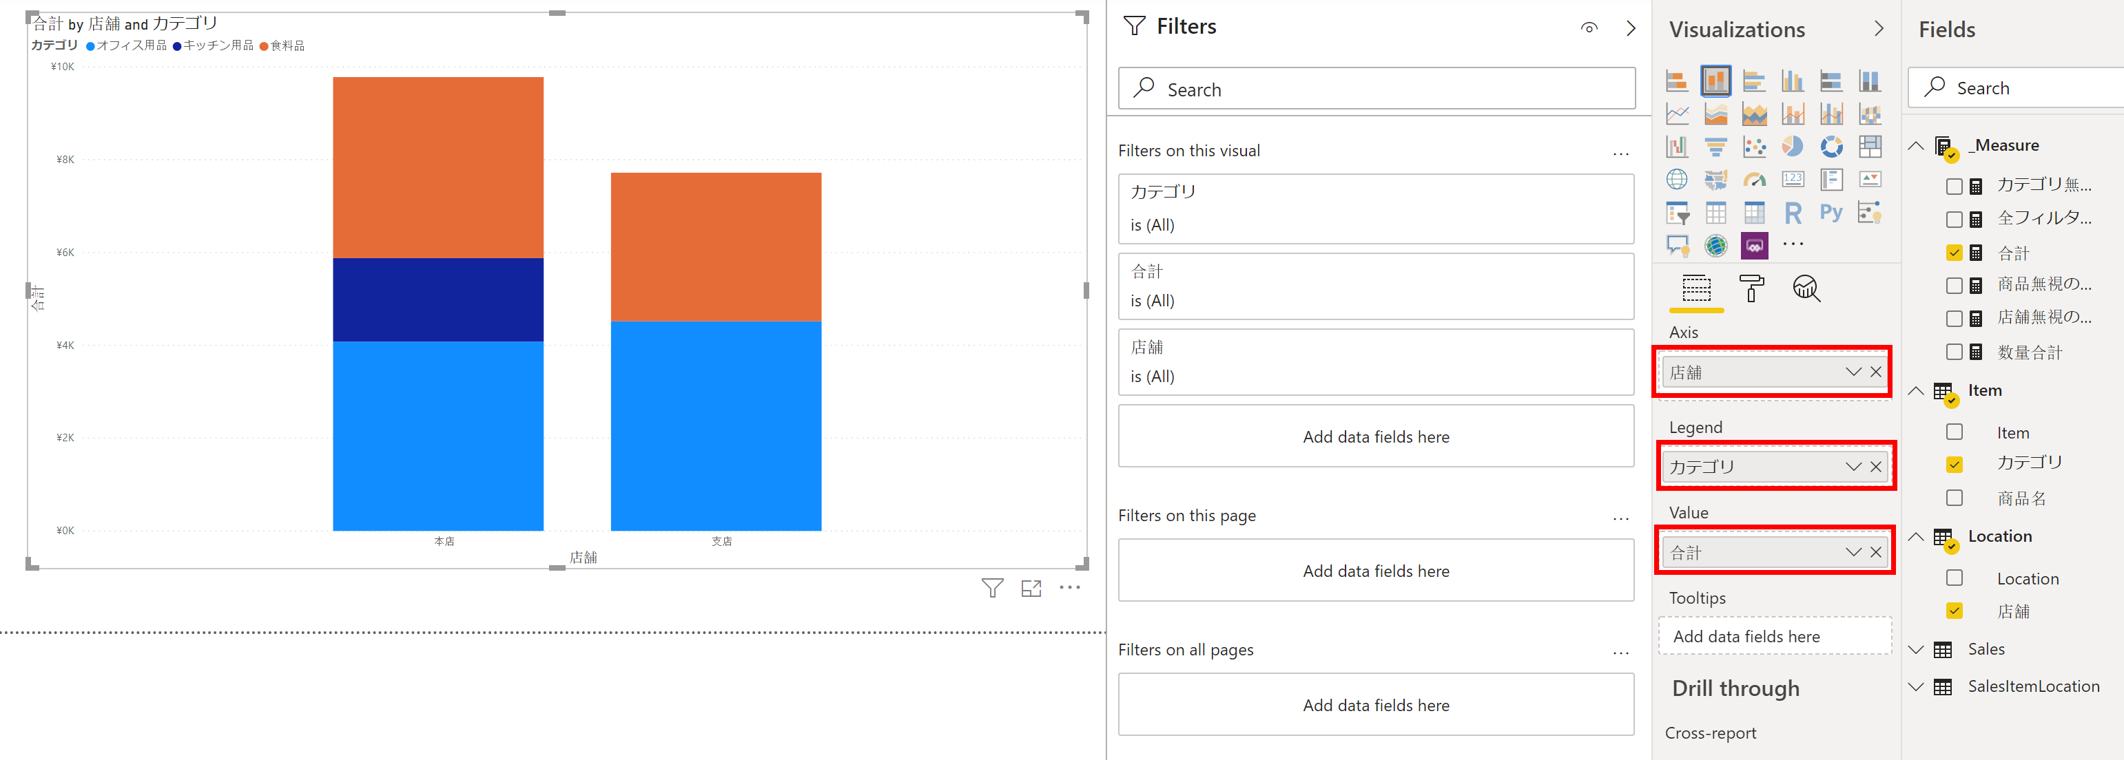The image size is (2124, 760).
Task: Open the Format paint roller tab
Action: point(1751,288)
